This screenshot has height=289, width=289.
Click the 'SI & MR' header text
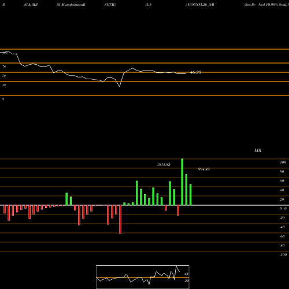coord(31,5)
